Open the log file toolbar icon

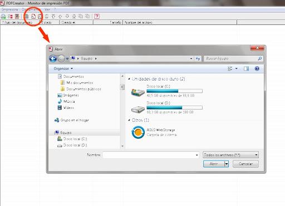point(17,17)
